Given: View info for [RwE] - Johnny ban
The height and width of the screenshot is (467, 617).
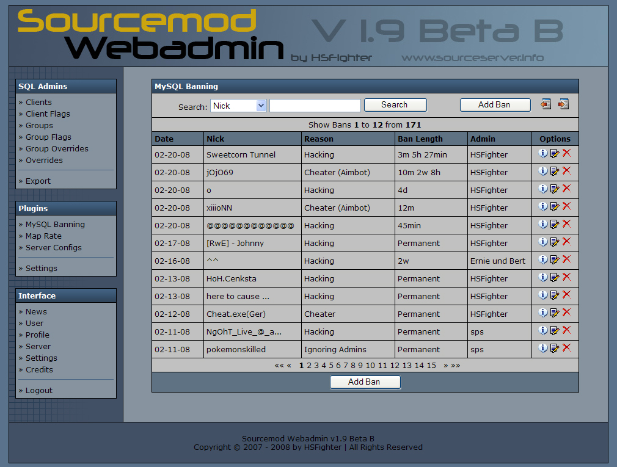Looking at the screenshot, I should click(x=543, y=242).
